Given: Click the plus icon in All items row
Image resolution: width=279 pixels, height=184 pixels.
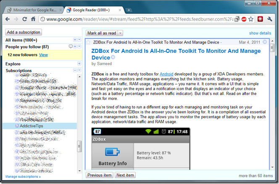Looking at the screenshot, I should pyautogui.click(x=75, y=40).
